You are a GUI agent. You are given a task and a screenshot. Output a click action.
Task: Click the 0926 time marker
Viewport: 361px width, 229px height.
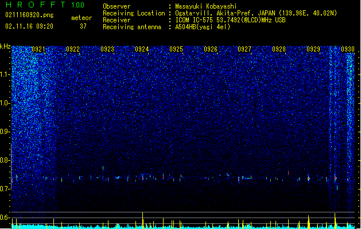211,49
